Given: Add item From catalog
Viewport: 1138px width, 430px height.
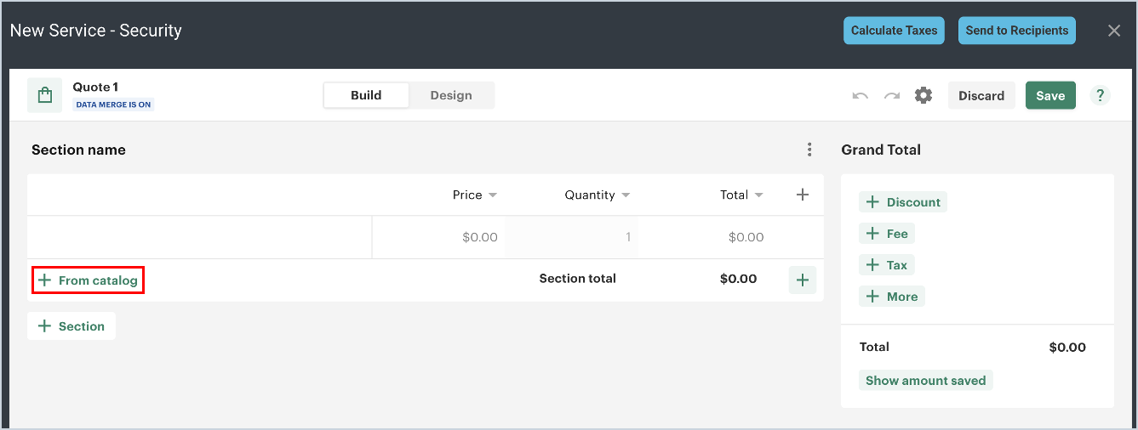Looking at the screenshot, I should tap(88, 280).
